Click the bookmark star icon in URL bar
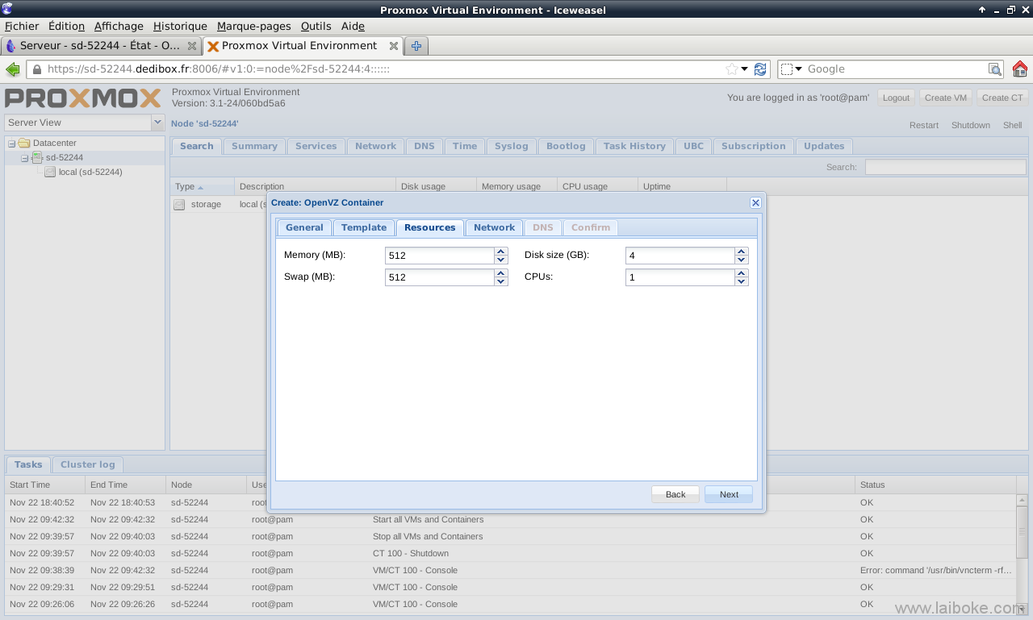 [x=732, y=69]
